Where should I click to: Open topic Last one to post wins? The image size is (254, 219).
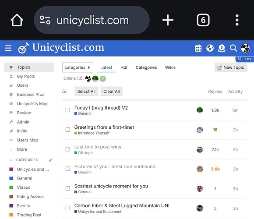98,147
